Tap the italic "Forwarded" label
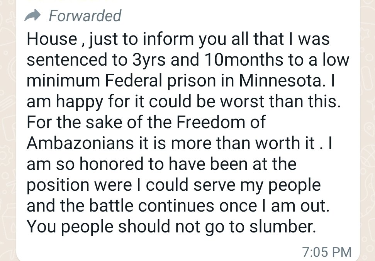 (85, 16)
